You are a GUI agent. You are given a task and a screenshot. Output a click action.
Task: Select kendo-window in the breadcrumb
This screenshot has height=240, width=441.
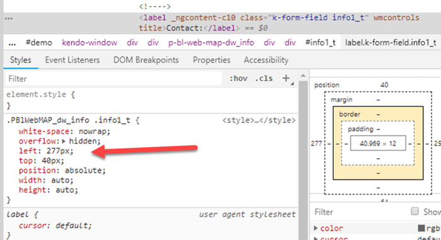(x=89, y=42)
